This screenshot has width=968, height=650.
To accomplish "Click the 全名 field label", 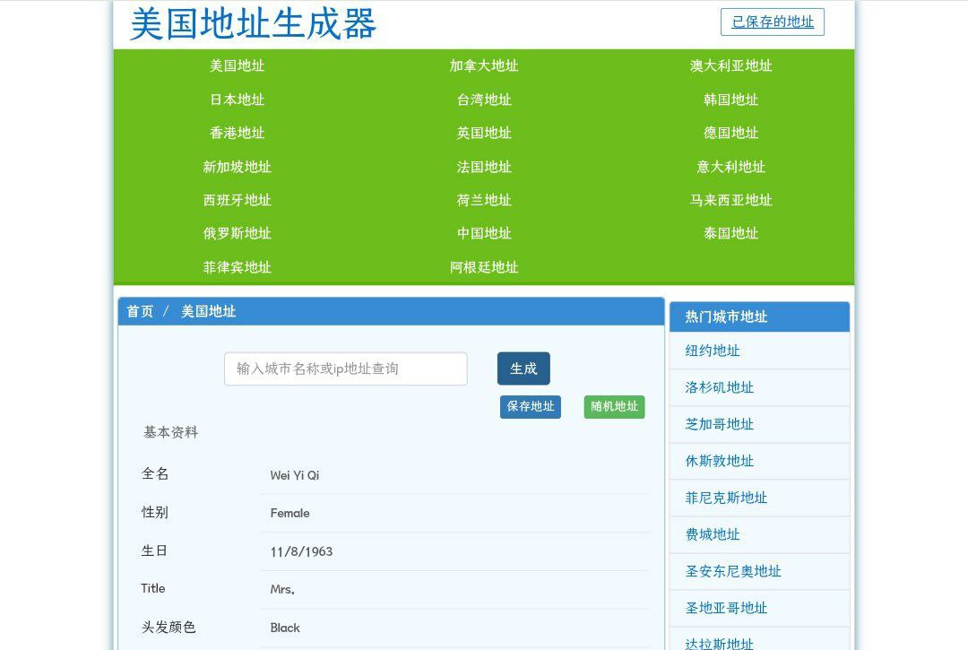I will pos(154,474).
